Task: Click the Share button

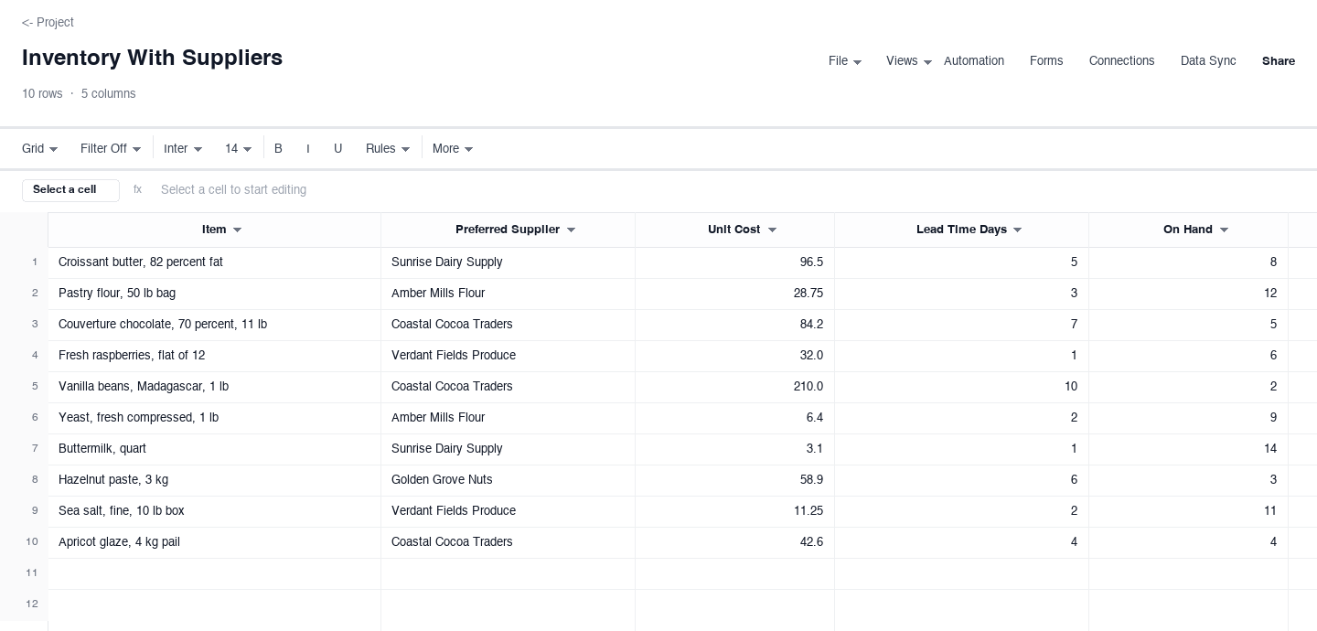Action: pyautogui.click(x=1279, y=60)
